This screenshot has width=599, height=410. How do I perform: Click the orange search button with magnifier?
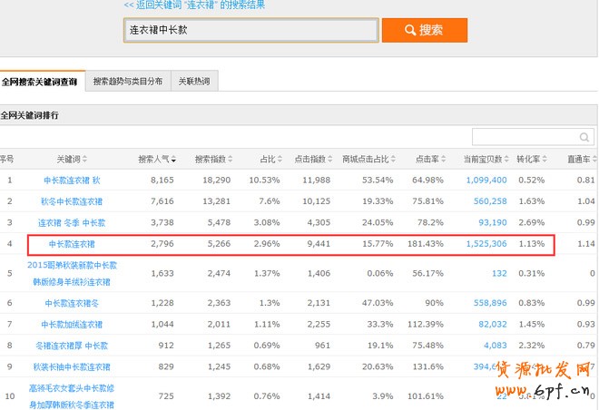click(424, 30)
